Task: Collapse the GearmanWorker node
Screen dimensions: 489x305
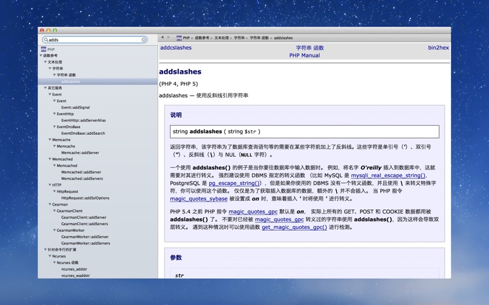Action: coord(54,230)
